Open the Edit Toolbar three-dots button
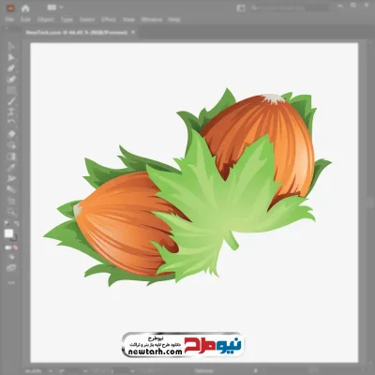Viewport: 375px width, 375px height. (x=11, y=282)
